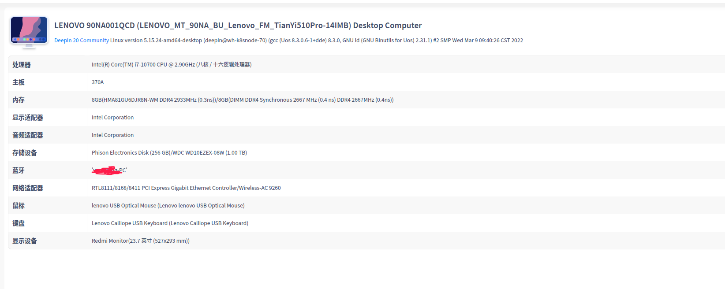Click the 主板 row label
Screen dimensions: 725x289
pyautogui.click(x=19, y=82)
